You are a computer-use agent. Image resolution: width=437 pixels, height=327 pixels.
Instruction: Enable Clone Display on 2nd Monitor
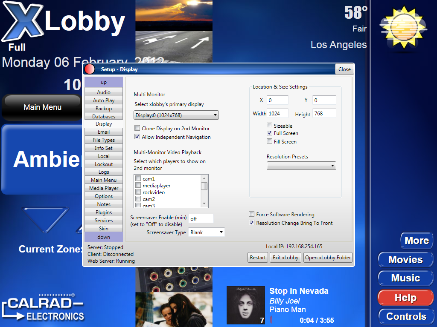[137, 128]
